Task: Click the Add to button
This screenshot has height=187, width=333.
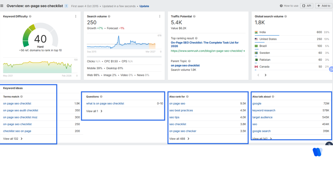Action: click(324, 6)
